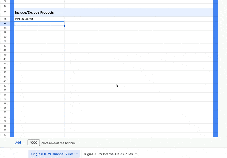Switch to Original DFW Internal Fields Rules tab

(x=108, y=154)
